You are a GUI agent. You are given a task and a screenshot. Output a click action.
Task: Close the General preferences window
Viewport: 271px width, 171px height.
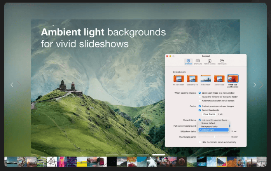coord(167,56)
